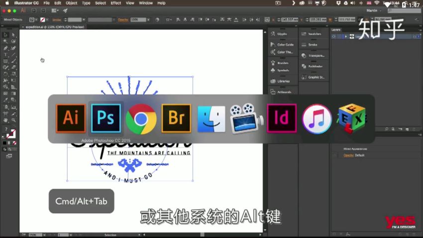Switch to Adobe Bridge in app switcher
The height and width of the screenshot is (238, 423).
pyautogui.click(x=176, y=118)
